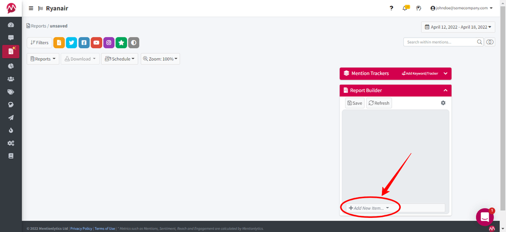Toggle the hamburger menu
The width and height of the screenshot is (506, 232).
pos(31,9)
